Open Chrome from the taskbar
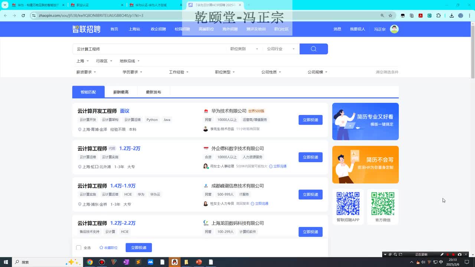 pyautogui.click(x=89, y=262)
